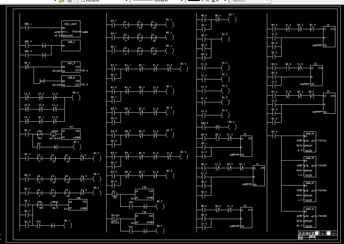This screenshot has height=244, width=344.
Task: Click the VD1000 input label
Action: [56, 71]
